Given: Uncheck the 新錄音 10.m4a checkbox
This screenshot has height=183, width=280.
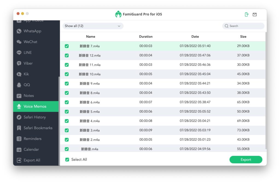Looking at the screenshot, I should (67, 74).
